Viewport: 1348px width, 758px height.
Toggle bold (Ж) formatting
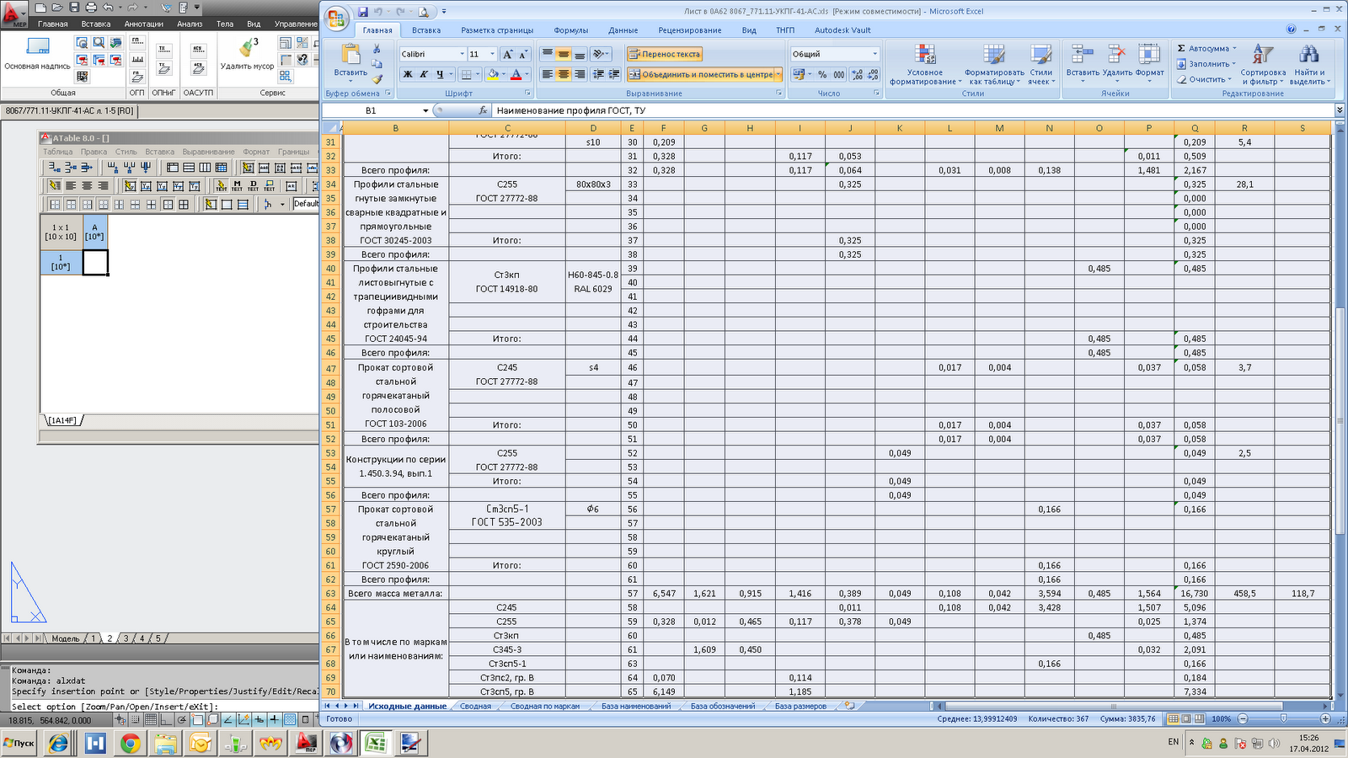[408, 74]
